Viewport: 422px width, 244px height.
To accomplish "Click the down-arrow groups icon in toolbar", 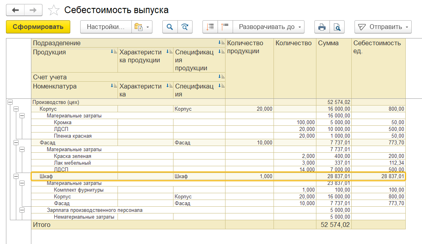I will (x=210, y=27).
